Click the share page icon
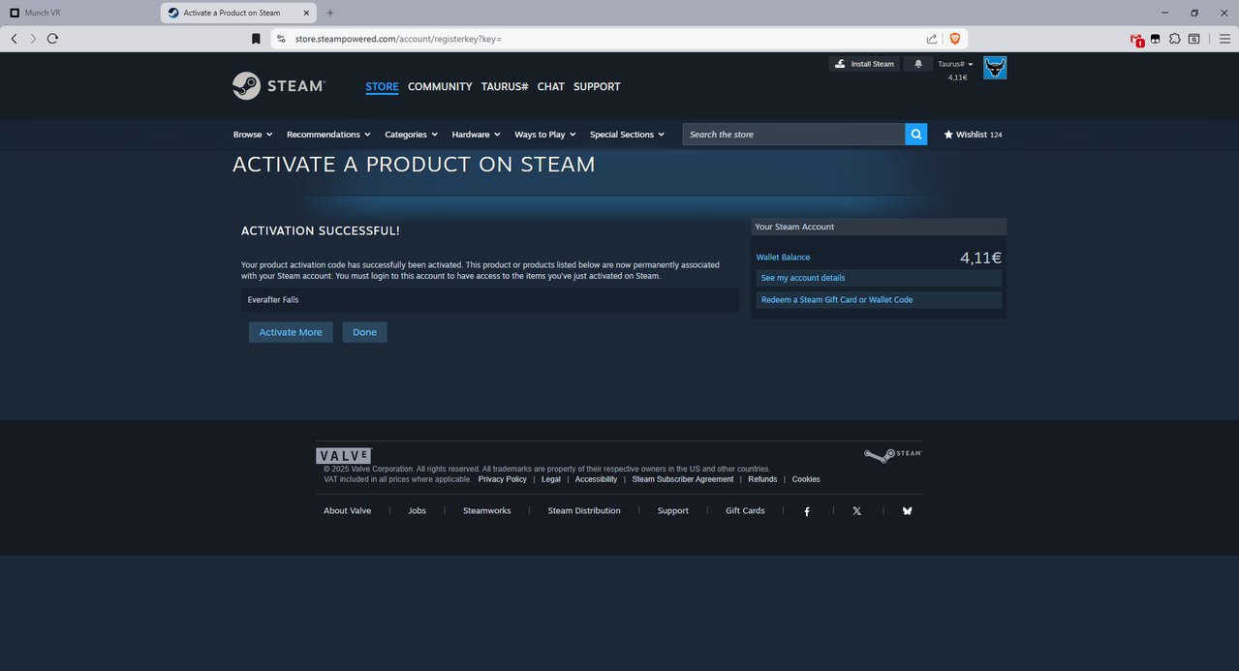 tap(932, 39)
